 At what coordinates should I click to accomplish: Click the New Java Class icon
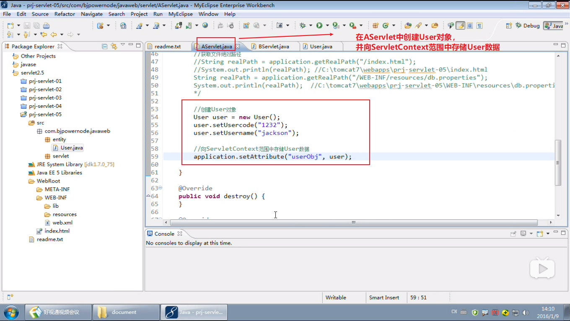[385, 25]
